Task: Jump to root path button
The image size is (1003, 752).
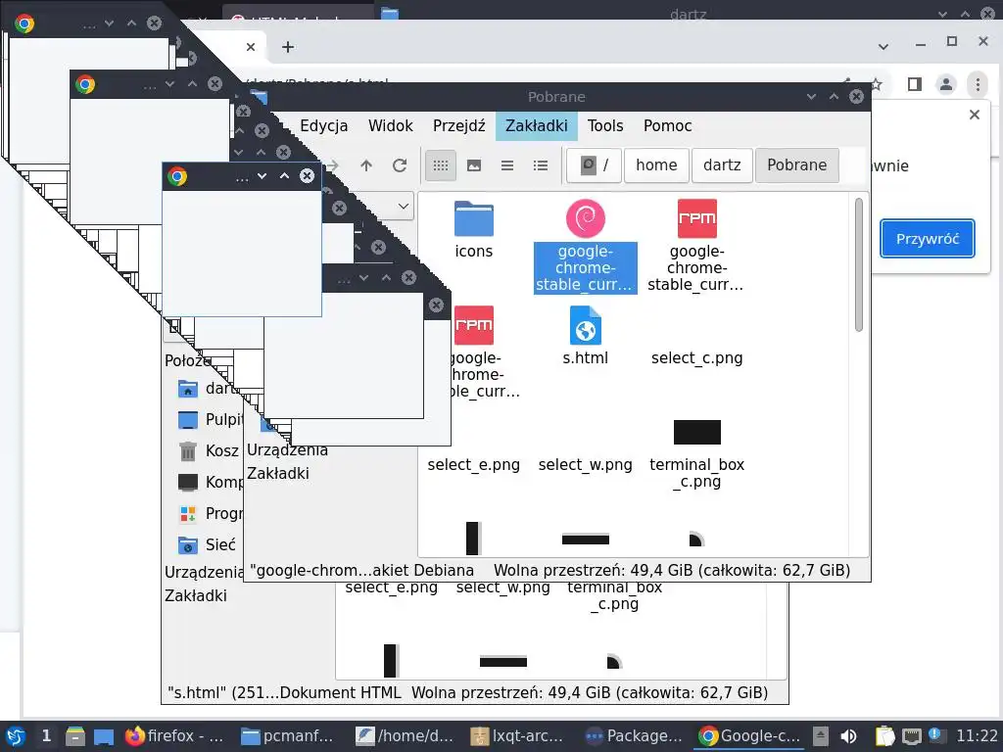Action: pos(594,165)
